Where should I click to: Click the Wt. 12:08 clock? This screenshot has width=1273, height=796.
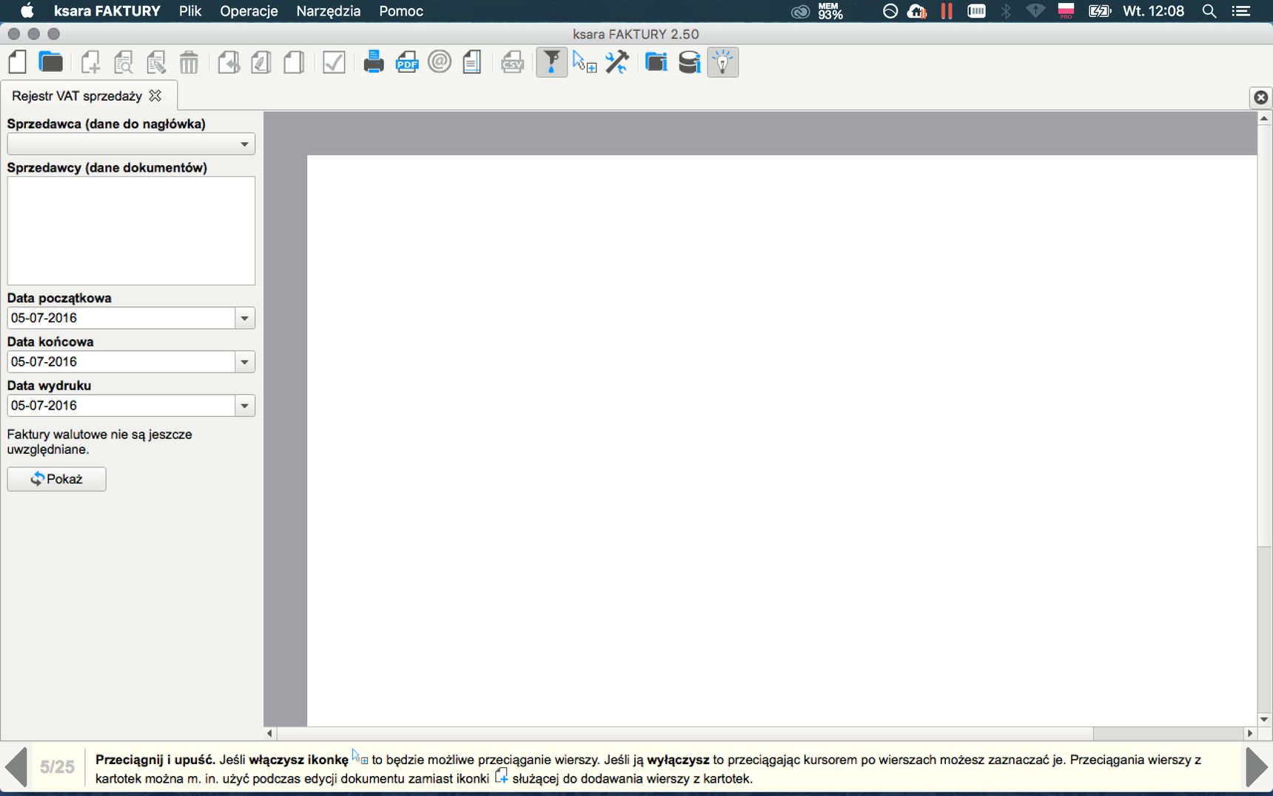pos(1153,11)
